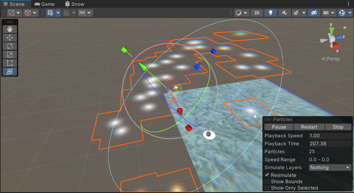Click the shading draw mode sphere icon

coord(238,13)
